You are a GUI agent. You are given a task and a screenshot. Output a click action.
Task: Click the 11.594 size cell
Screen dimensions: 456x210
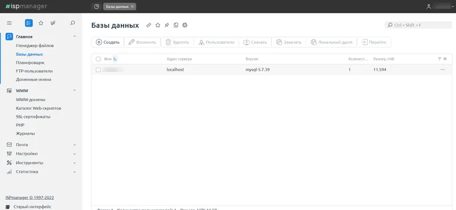(380, 69)
